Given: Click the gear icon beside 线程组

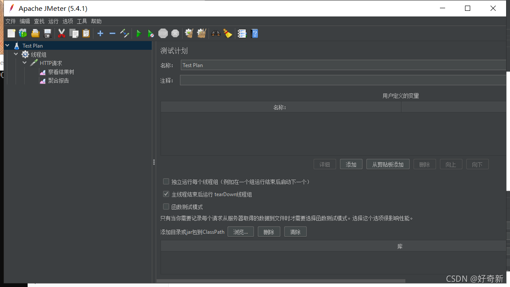Looking at the screenshot, I should coord(25,55).
